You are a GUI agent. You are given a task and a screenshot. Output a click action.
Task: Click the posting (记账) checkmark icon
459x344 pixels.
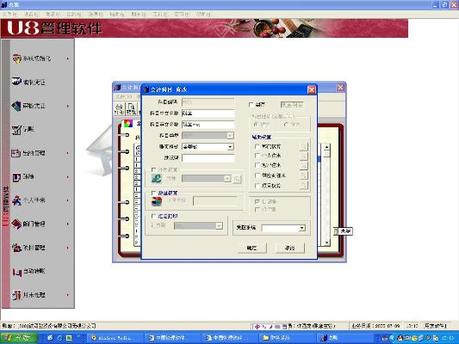coord(16,129)
